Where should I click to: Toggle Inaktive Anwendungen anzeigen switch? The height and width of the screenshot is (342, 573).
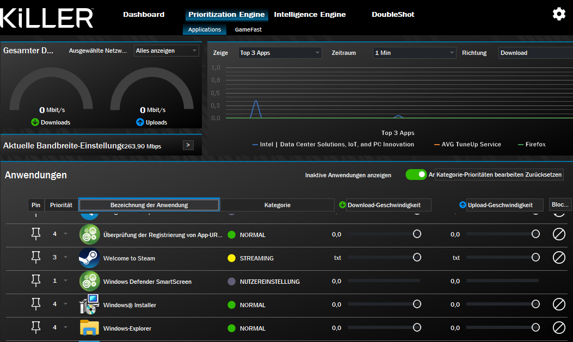416,175
